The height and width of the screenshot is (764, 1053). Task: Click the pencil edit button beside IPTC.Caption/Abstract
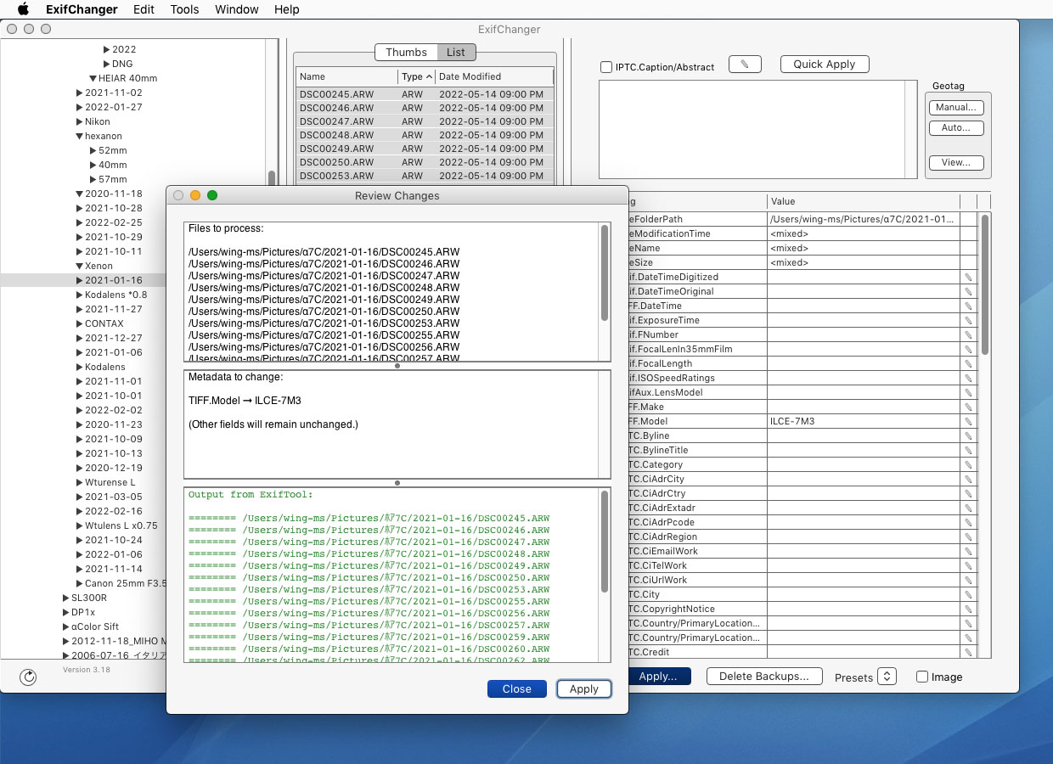coord(745,65)
